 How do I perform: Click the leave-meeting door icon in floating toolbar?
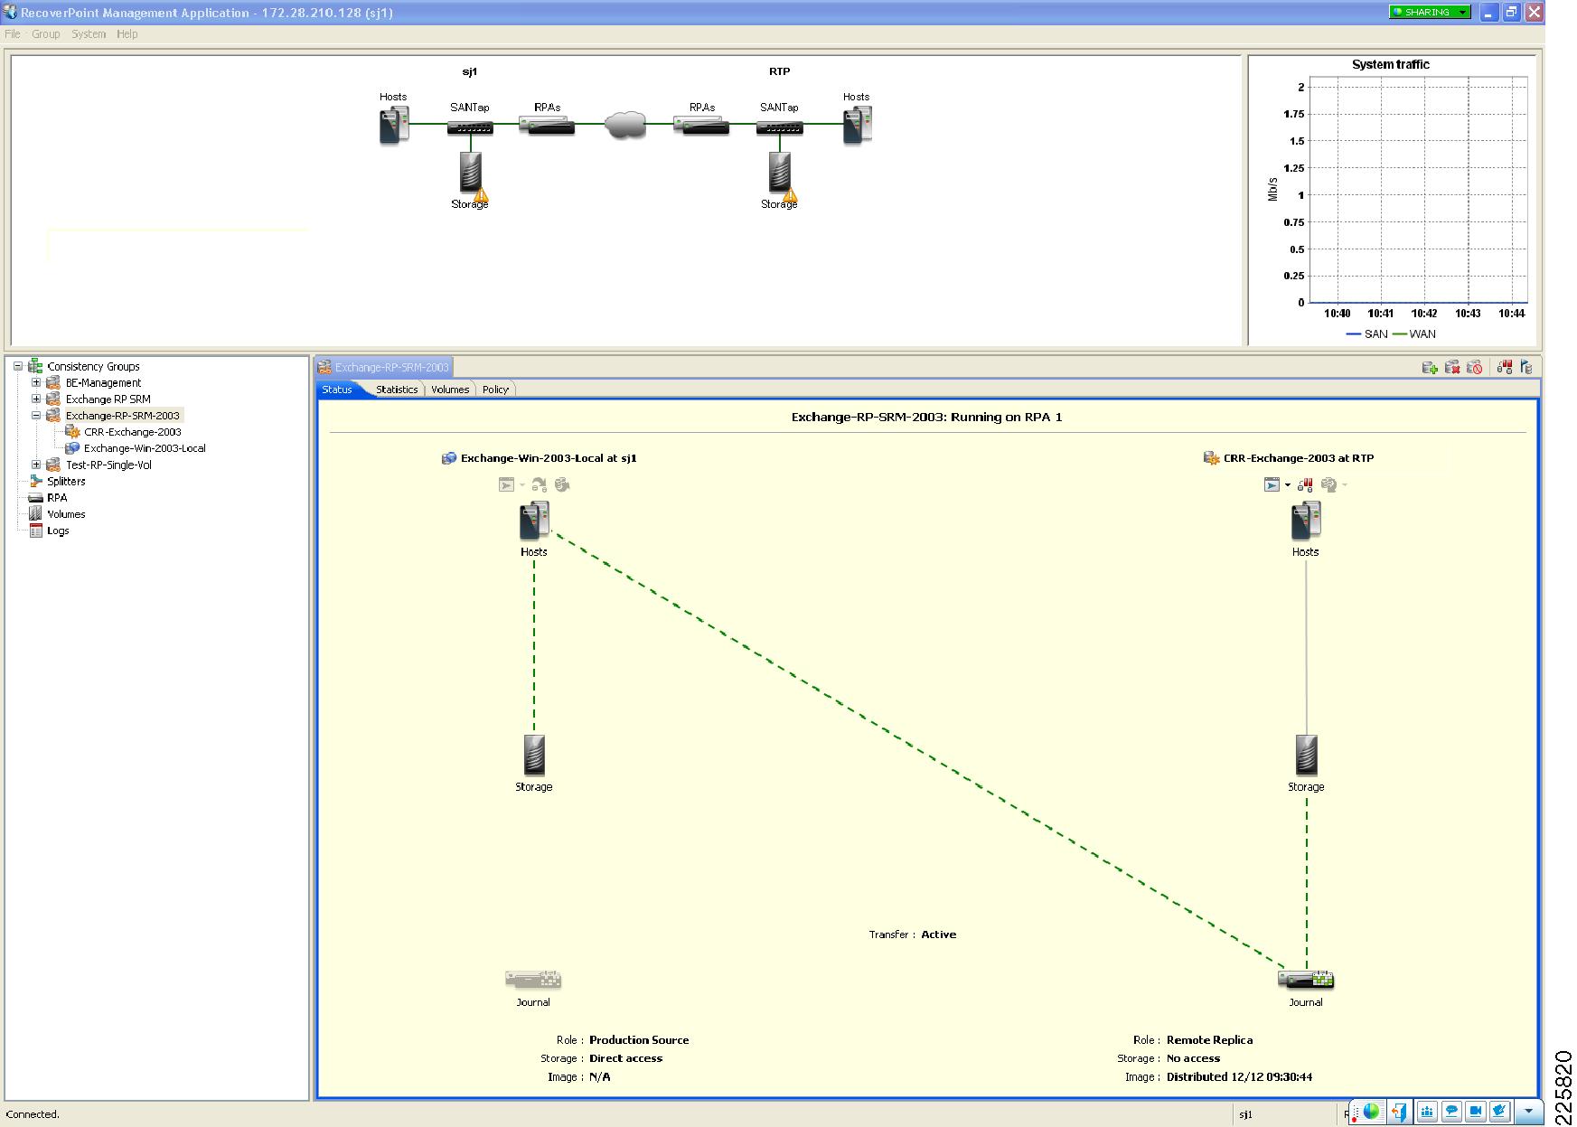1399,1112
